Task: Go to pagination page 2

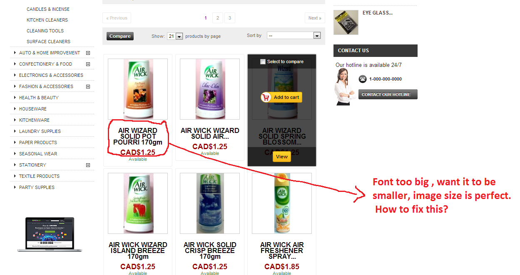Action: tap(217, 18)
